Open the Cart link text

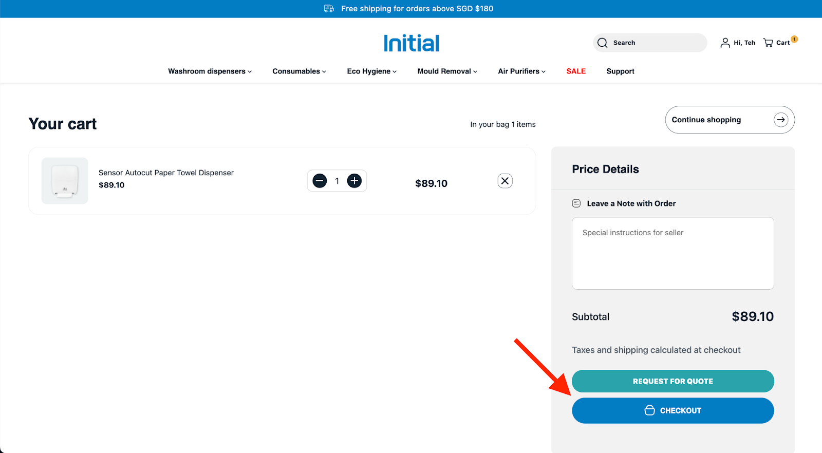coord(783,43)
